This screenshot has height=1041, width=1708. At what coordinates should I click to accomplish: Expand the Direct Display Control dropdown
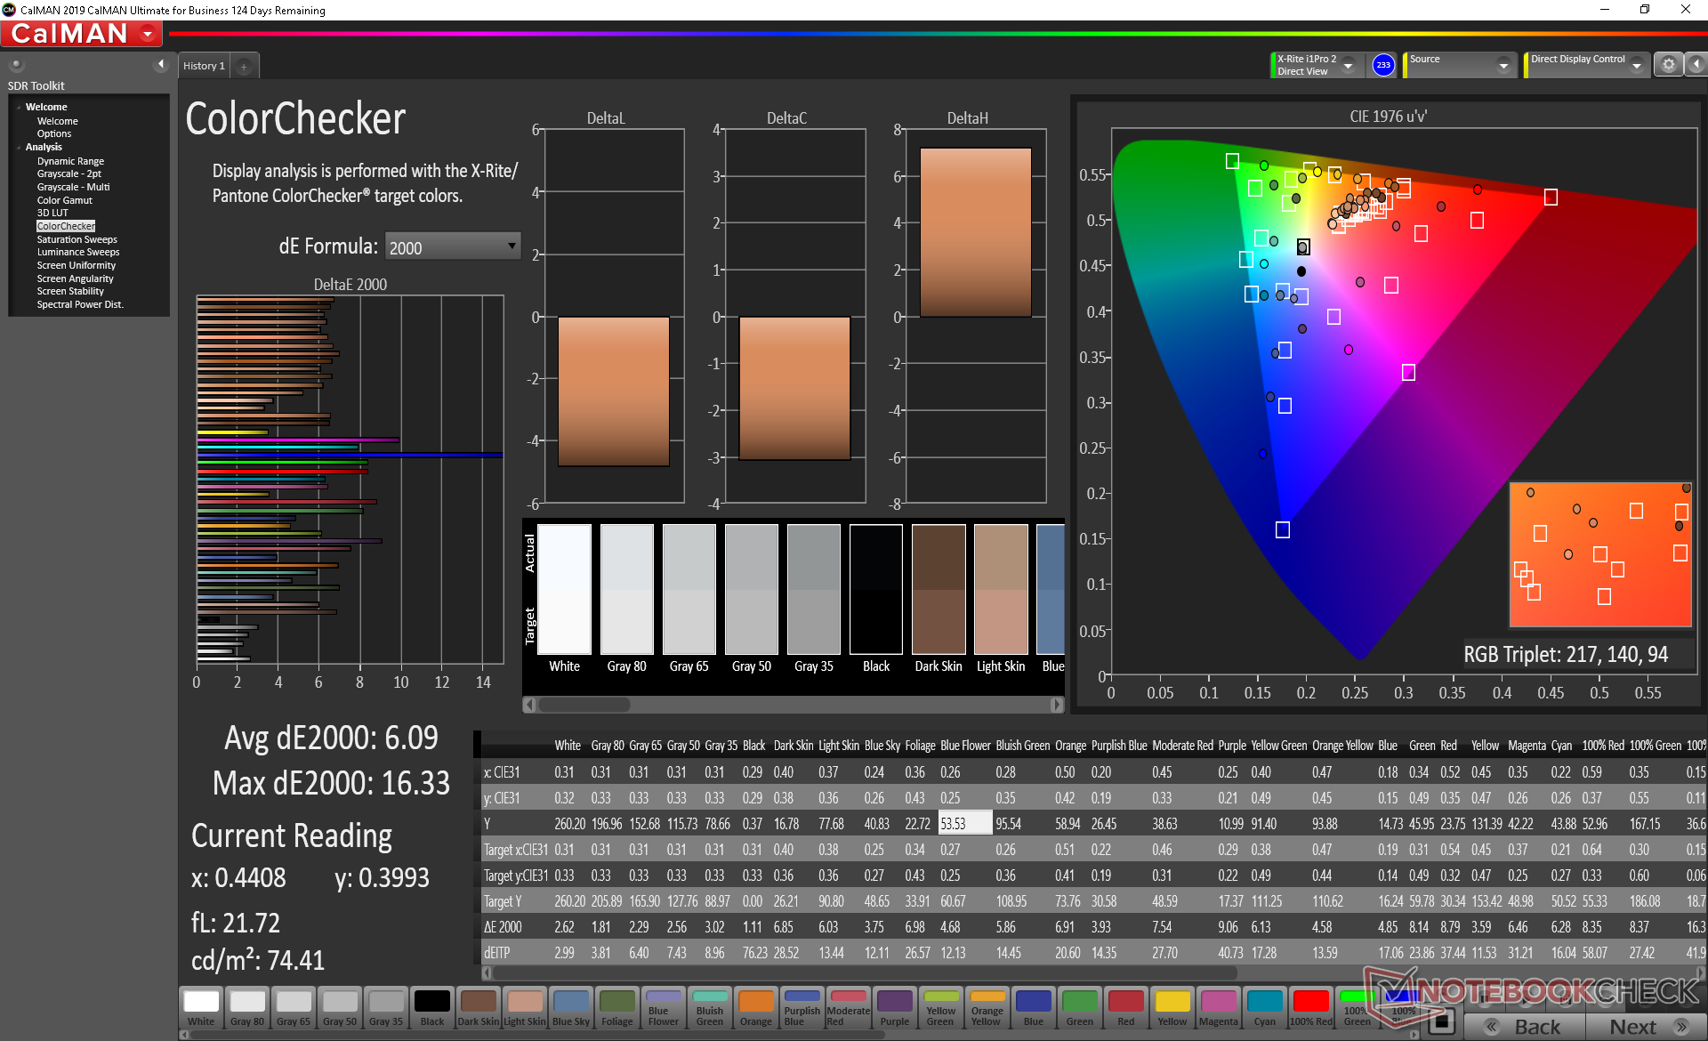point(1635,65)
